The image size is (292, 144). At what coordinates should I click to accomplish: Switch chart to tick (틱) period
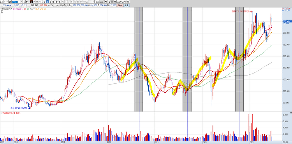[62, 2]
